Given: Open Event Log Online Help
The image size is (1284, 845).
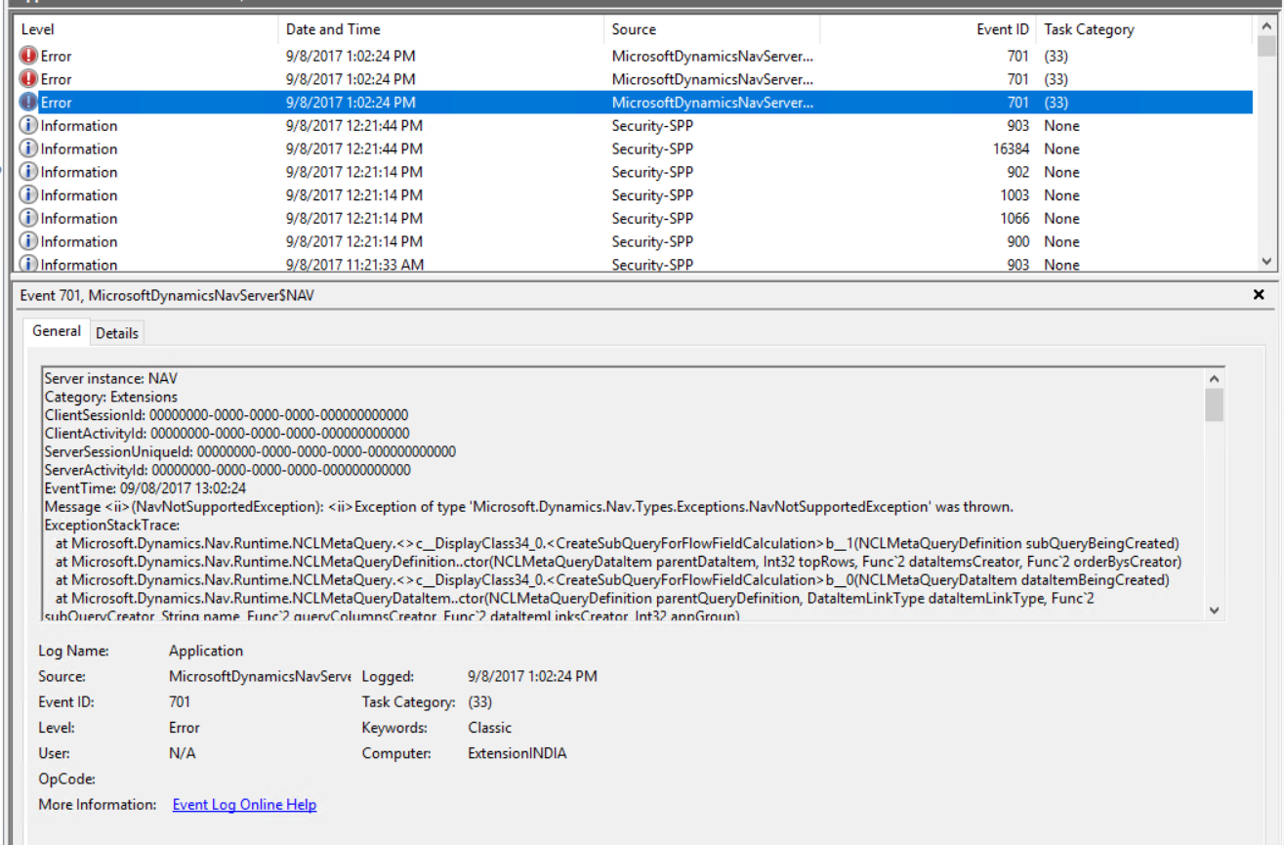Looking at the screenshot, I should click(244, 804).
